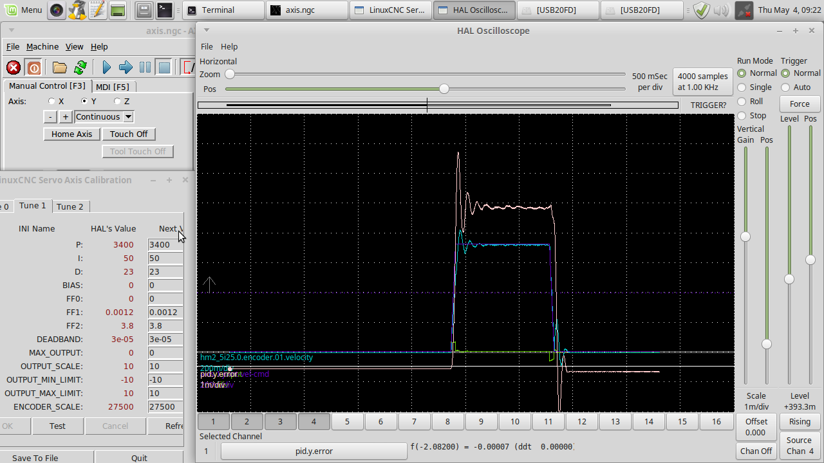Pause program execution in AXIS toolbar
The width and height of the screenshot is (824, 463).
point(145,68)
